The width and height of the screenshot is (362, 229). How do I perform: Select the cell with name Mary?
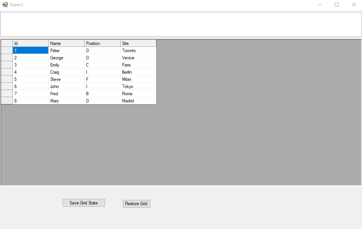coord(67,101)
